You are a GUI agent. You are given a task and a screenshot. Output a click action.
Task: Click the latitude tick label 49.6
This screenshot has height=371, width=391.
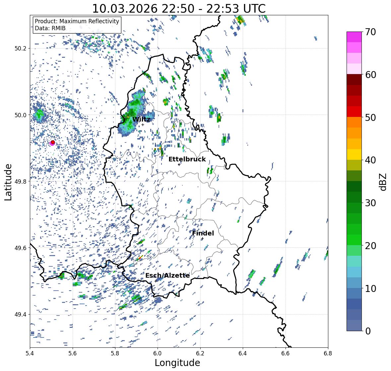[21, 248]
